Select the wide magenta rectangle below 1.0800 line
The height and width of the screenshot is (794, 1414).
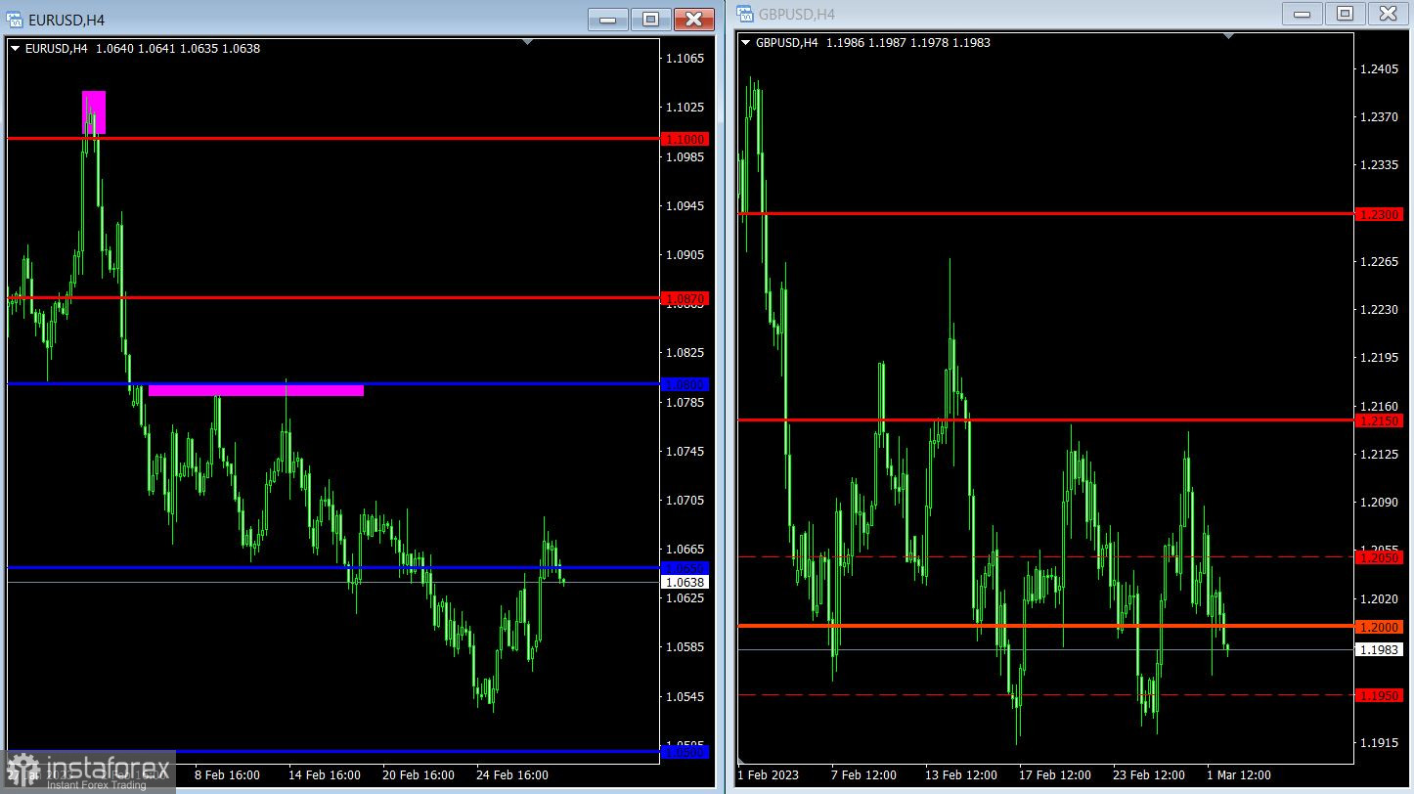256,390
